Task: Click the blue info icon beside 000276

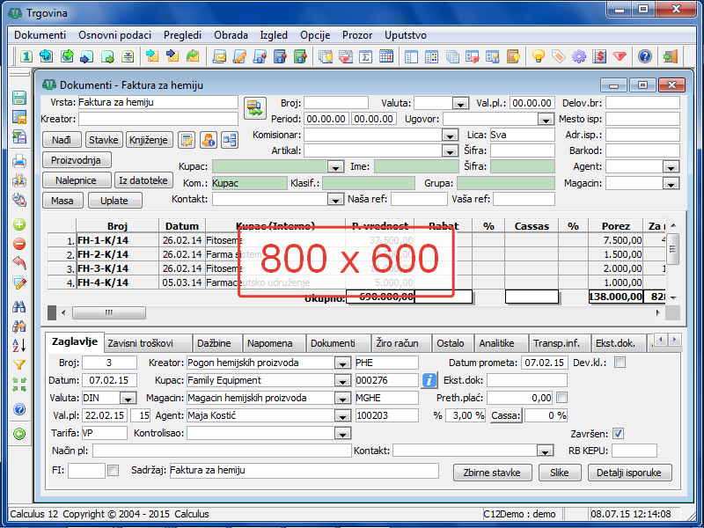Action: tap(429, 380)
